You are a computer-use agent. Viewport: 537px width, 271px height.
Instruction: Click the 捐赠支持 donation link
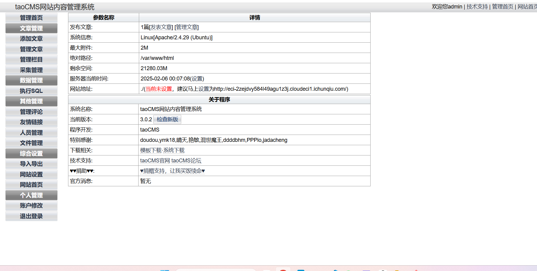click(x=172, y=171)
